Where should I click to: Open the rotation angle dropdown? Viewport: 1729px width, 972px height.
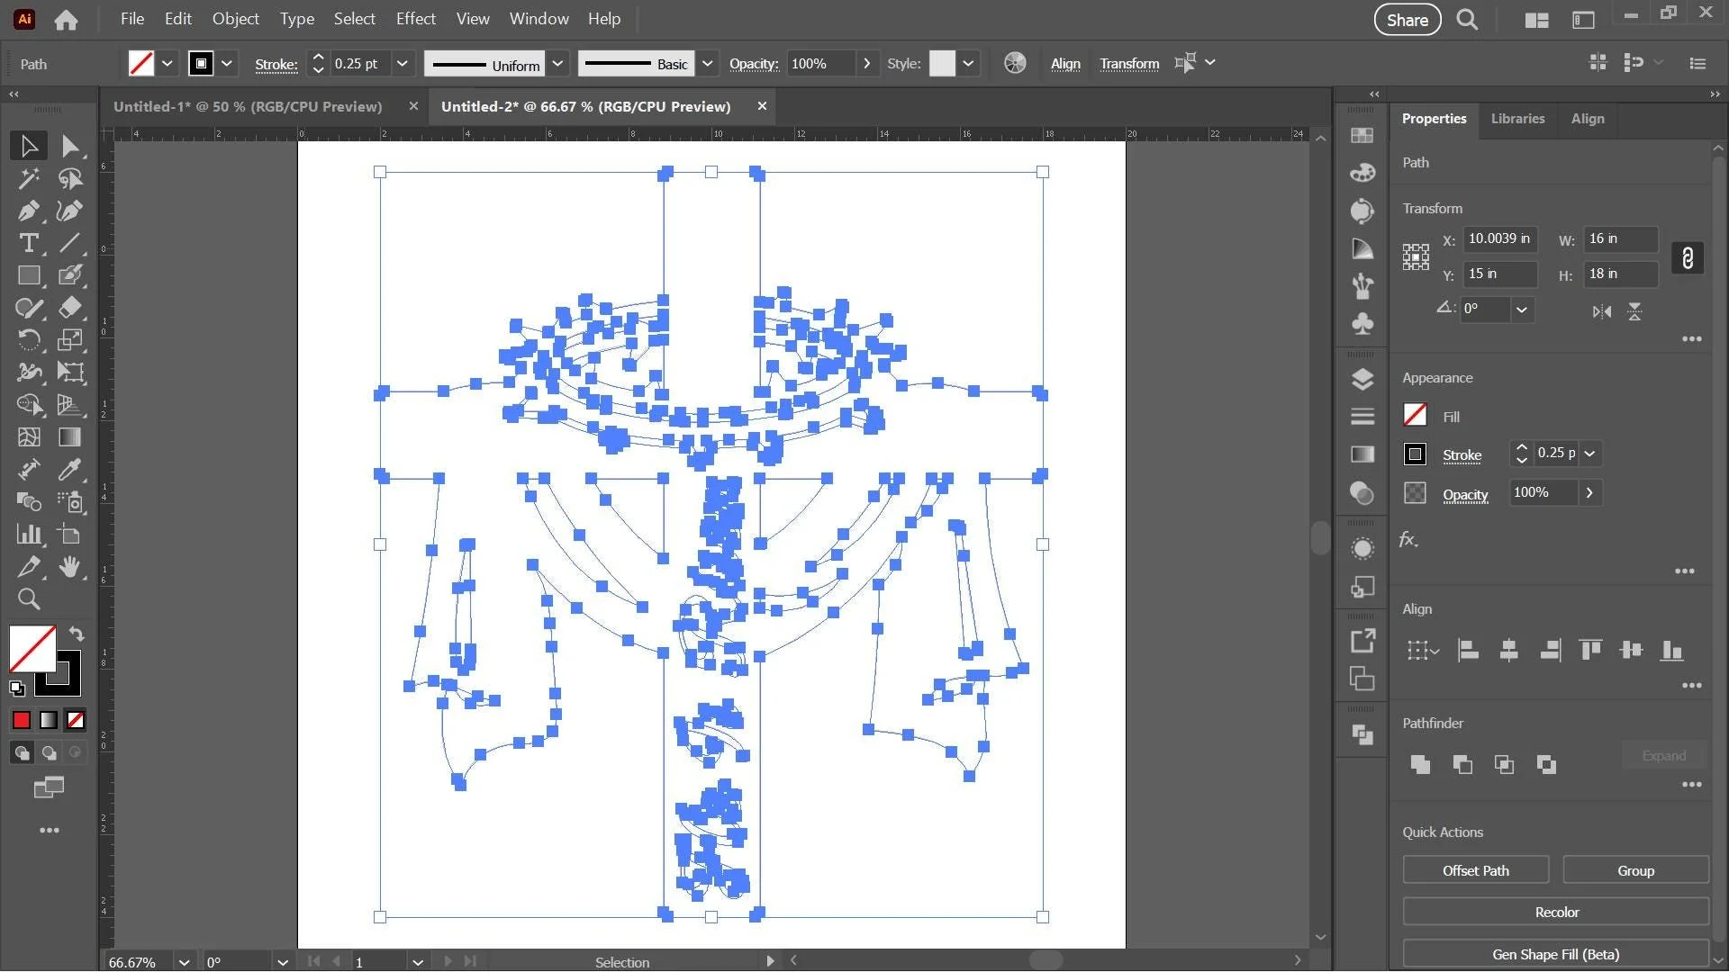[1521, 310]
